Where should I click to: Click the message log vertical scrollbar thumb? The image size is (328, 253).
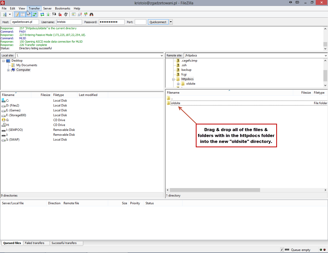tap(325, 44)
